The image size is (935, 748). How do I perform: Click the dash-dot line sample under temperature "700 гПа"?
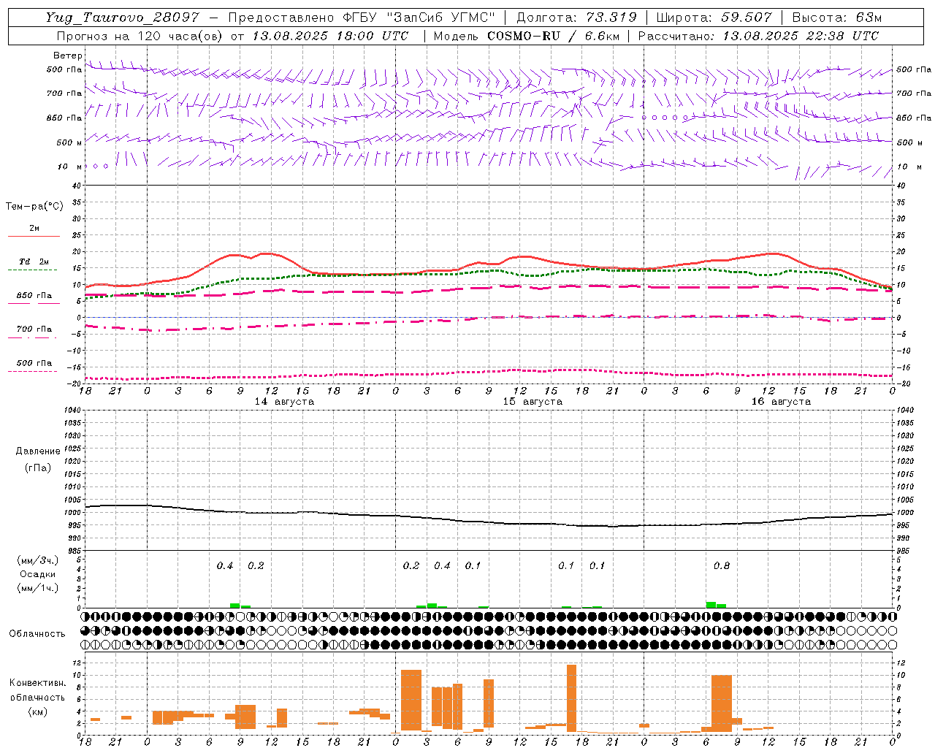(32, 337)
